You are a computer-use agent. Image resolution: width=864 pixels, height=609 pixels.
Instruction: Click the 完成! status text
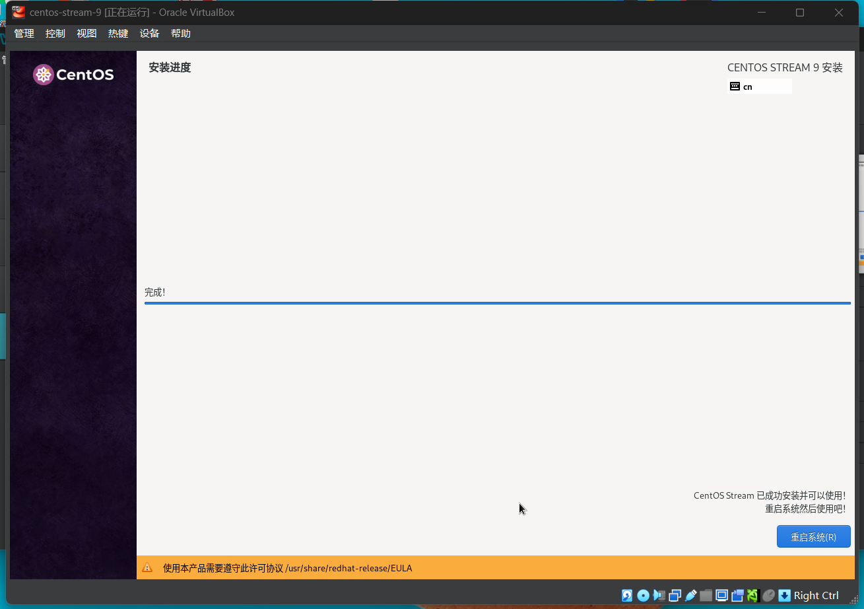(x=155, y=292)
